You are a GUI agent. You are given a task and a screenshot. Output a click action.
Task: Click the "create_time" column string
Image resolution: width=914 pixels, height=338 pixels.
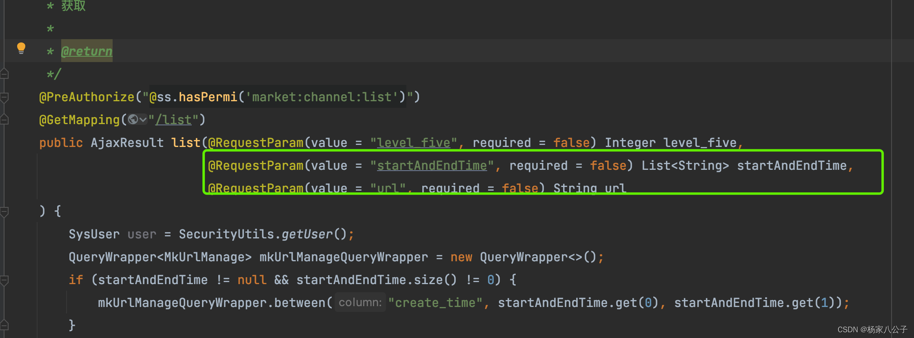[435, 302]
